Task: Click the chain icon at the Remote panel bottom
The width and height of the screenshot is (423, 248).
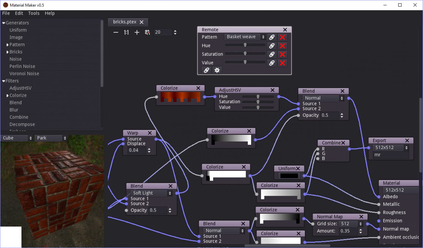Action: 206,70
